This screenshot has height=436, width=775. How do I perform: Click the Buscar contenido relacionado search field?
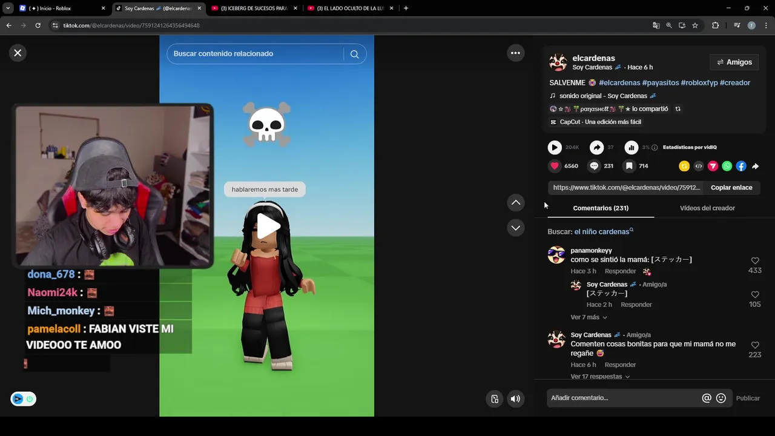pos(256,54)
